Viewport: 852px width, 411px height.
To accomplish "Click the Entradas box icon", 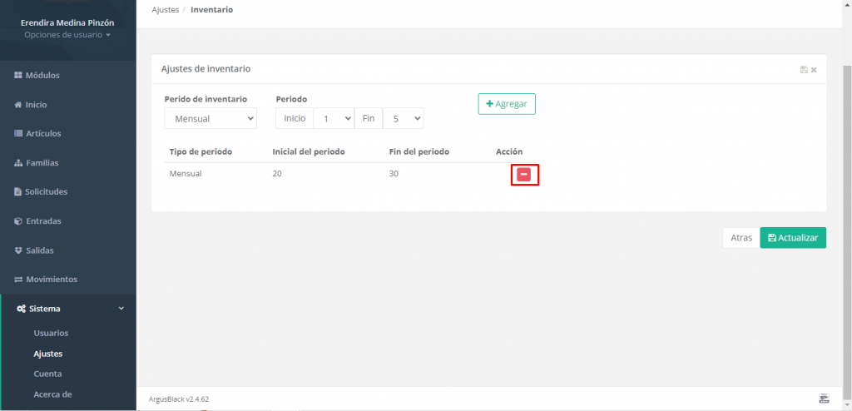I will click(18, 221).
